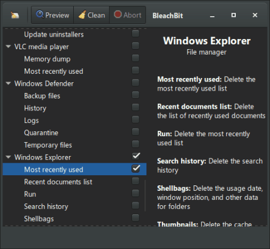The image size is (270, 249).
Task: Select the Quarantine item
Action: click(74, 133)
